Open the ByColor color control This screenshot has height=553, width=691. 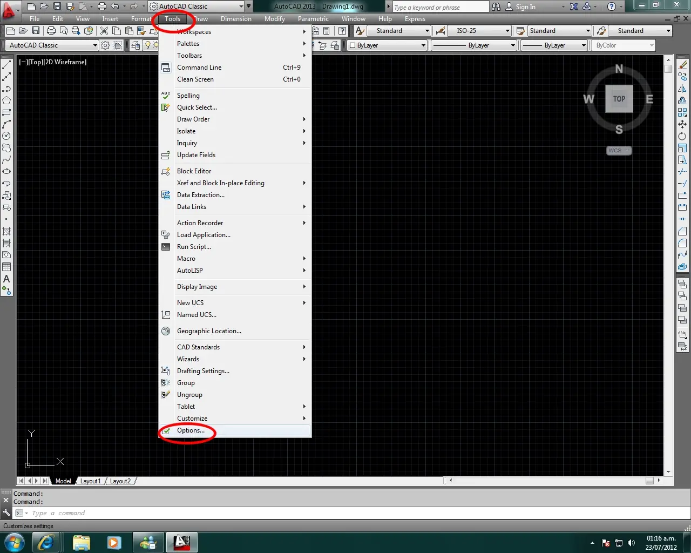[x=624, y=45]
